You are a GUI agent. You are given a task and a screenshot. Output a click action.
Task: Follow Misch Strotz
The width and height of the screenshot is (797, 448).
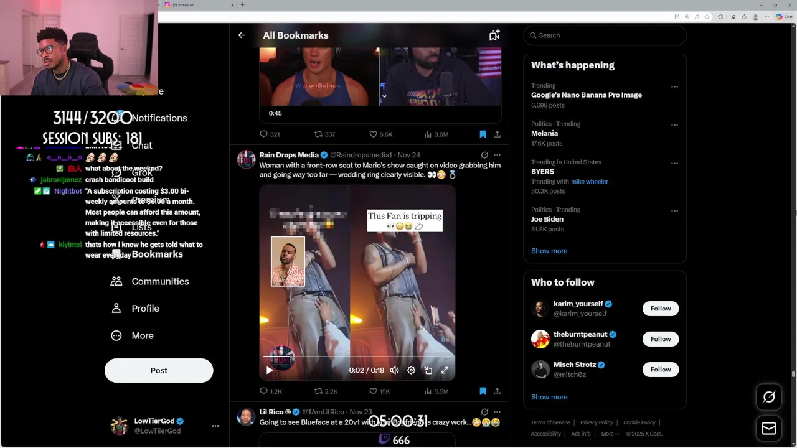[x=661, y=370]
